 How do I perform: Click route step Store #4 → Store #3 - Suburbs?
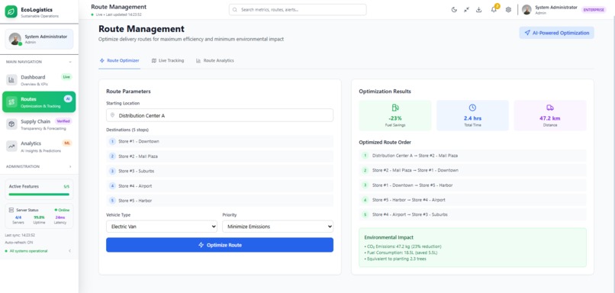(472, 214)
